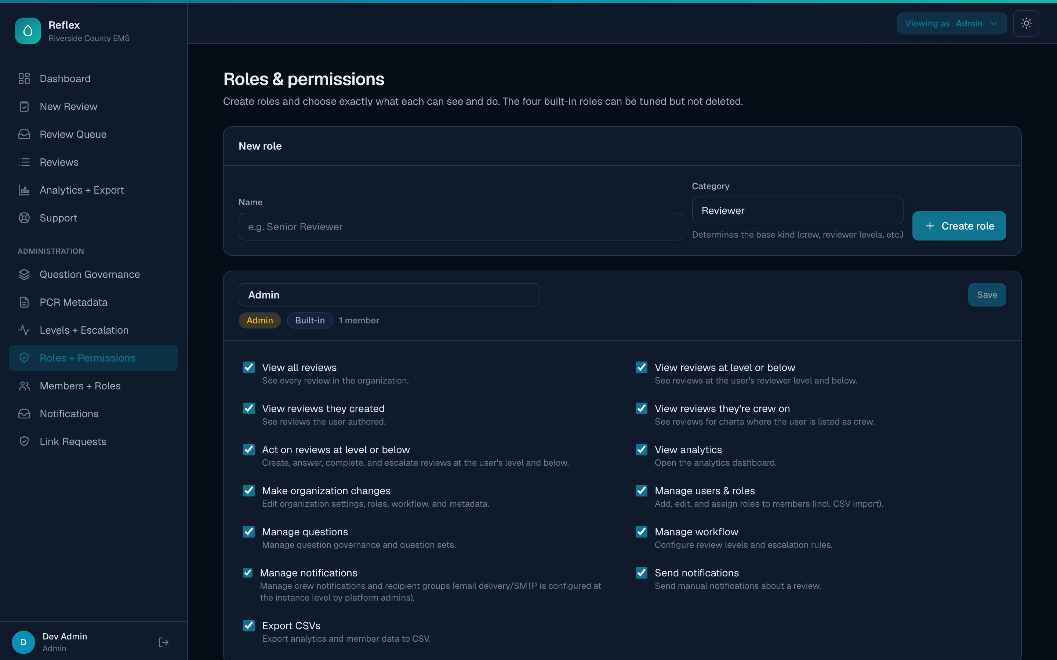The image size is (1057, 660).
Task: Uncheck View reviews at level or below
Action: coord(642,367)
